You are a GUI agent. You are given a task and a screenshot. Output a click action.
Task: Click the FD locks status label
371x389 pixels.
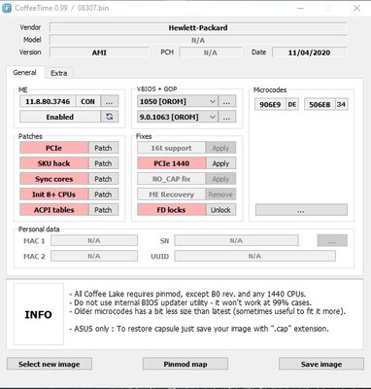[x=171, y=210]
